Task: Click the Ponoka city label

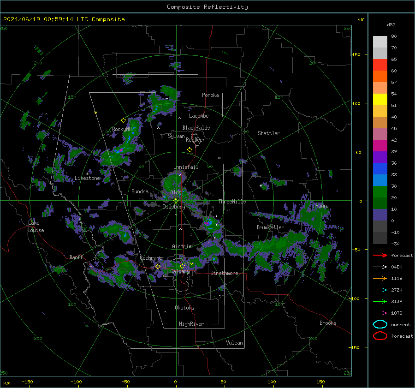Action: [210, 95]
